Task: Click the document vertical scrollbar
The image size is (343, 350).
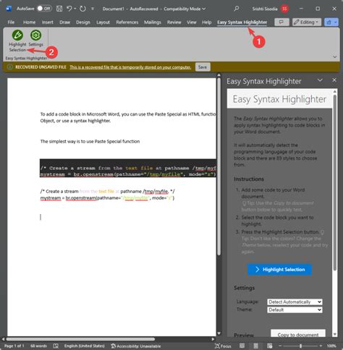Action: (x=219, y=166)
